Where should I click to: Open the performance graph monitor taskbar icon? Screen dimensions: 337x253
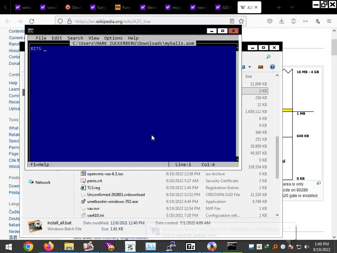point(151,246)
